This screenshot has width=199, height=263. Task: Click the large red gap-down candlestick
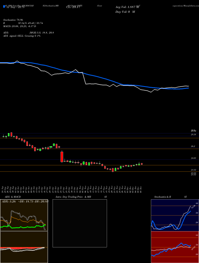coord(62,157)
